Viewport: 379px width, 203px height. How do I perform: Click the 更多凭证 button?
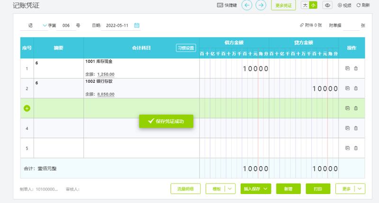click(x=283, y=5)
